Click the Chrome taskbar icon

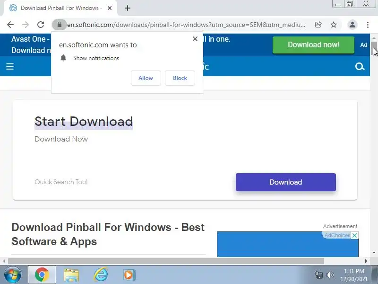click(x=42, y=275)
